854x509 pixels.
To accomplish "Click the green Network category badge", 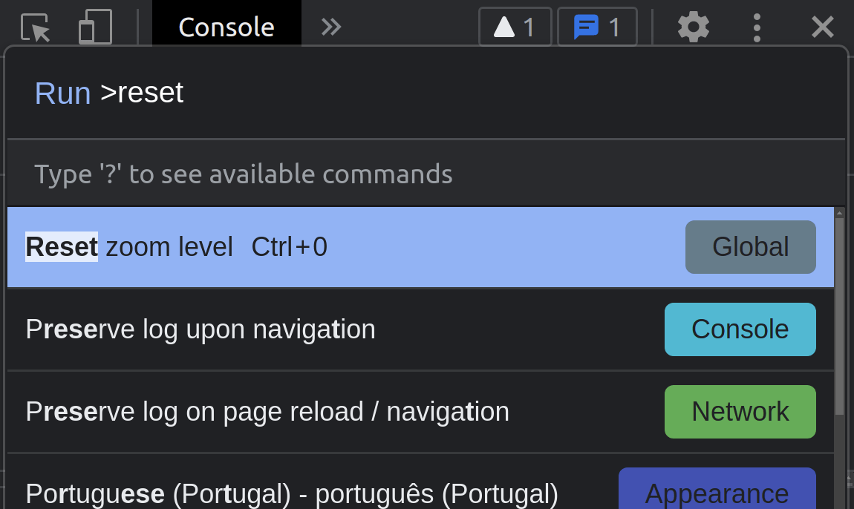I will (x=740, y=412).
